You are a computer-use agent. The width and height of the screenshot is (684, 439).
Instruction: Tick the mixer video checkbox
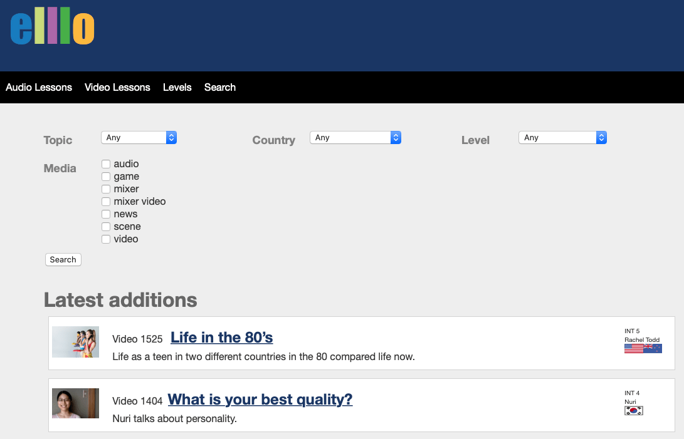click(x=106, y=202)
